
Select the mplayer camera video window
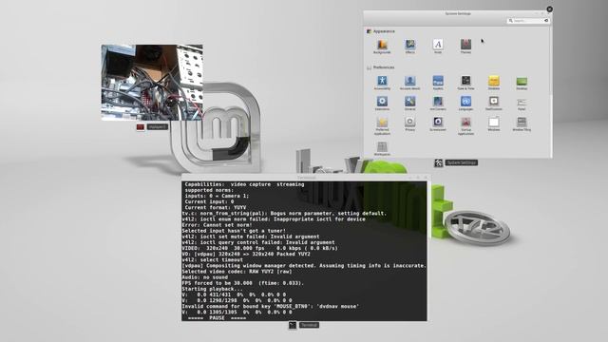(x=152, y=83)
